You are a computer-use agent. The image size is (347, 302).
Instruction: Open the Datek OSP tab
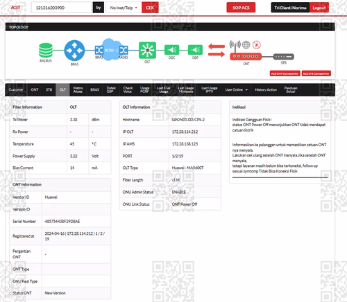pyautogui.click(x=111, y=89)
